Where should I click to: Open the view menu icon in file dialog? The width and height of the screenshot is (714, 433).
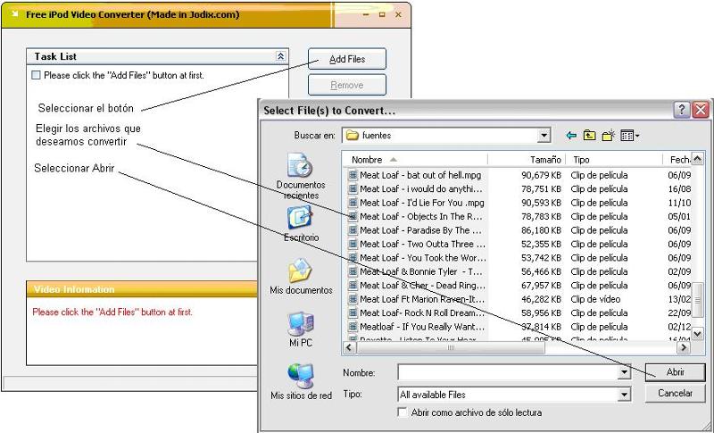630,135
